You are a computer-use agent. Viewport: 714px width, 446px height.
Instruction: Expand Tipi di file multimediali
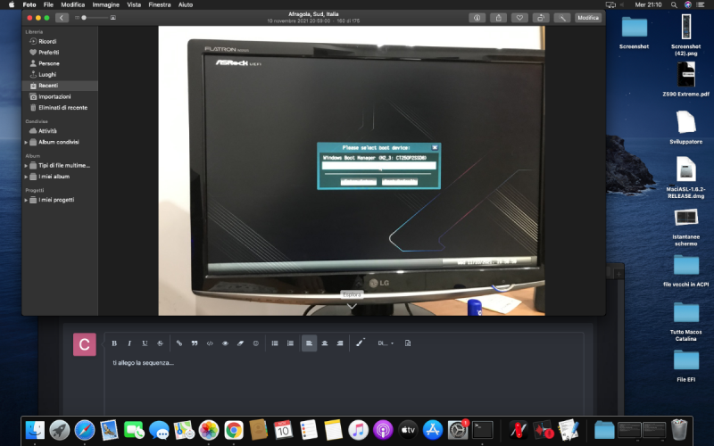[26, 166]
